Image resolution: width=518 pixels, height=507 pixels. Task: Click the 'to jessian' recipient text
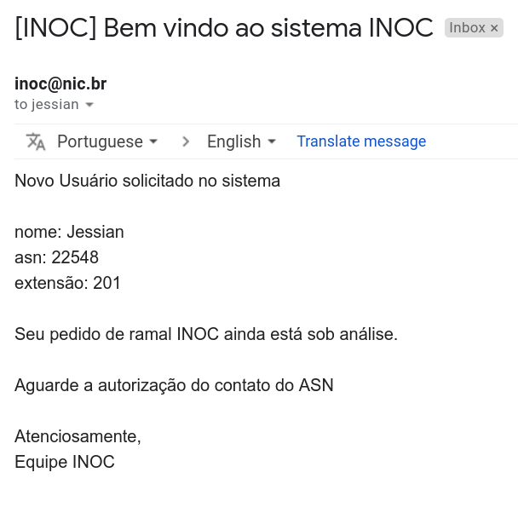[x=46, y=105]
